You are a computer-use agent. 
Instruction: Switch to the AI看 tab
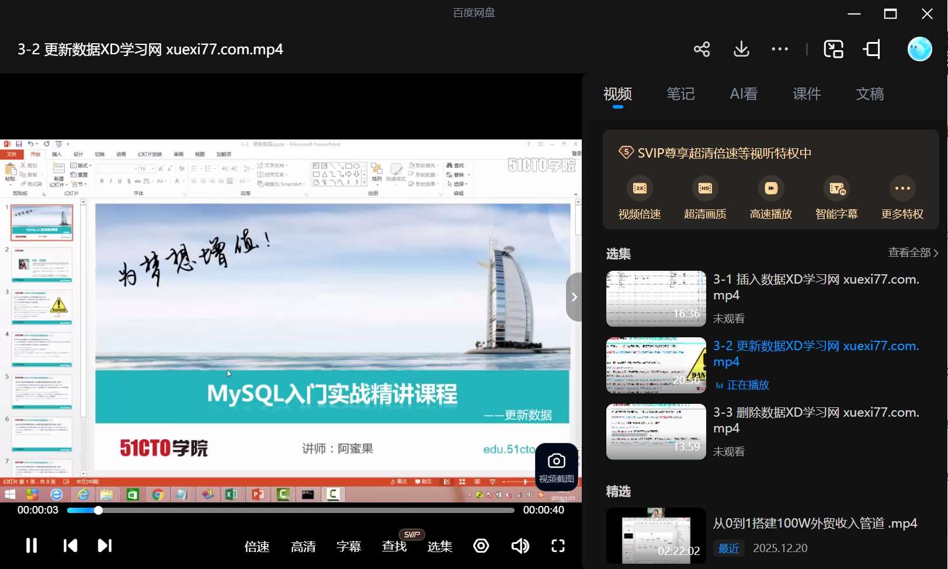click(x=744, y=93)
